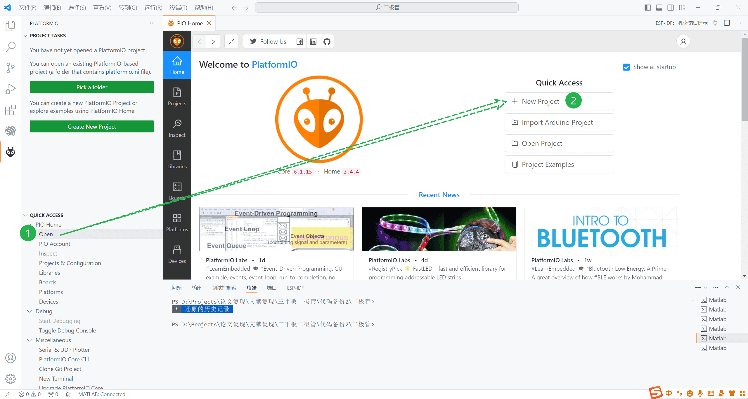Click the green Pick a folder button
Screen dimensions: 748x399
(x=92, y=87)
